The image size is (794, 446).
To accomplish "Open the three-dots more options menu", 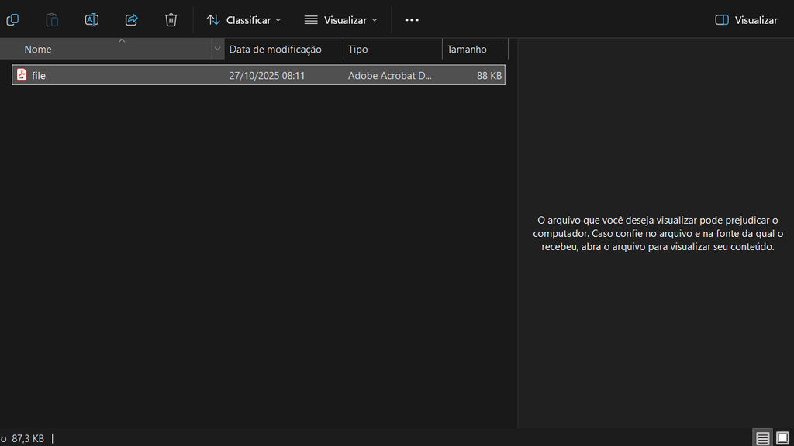I will click(412, 20).
